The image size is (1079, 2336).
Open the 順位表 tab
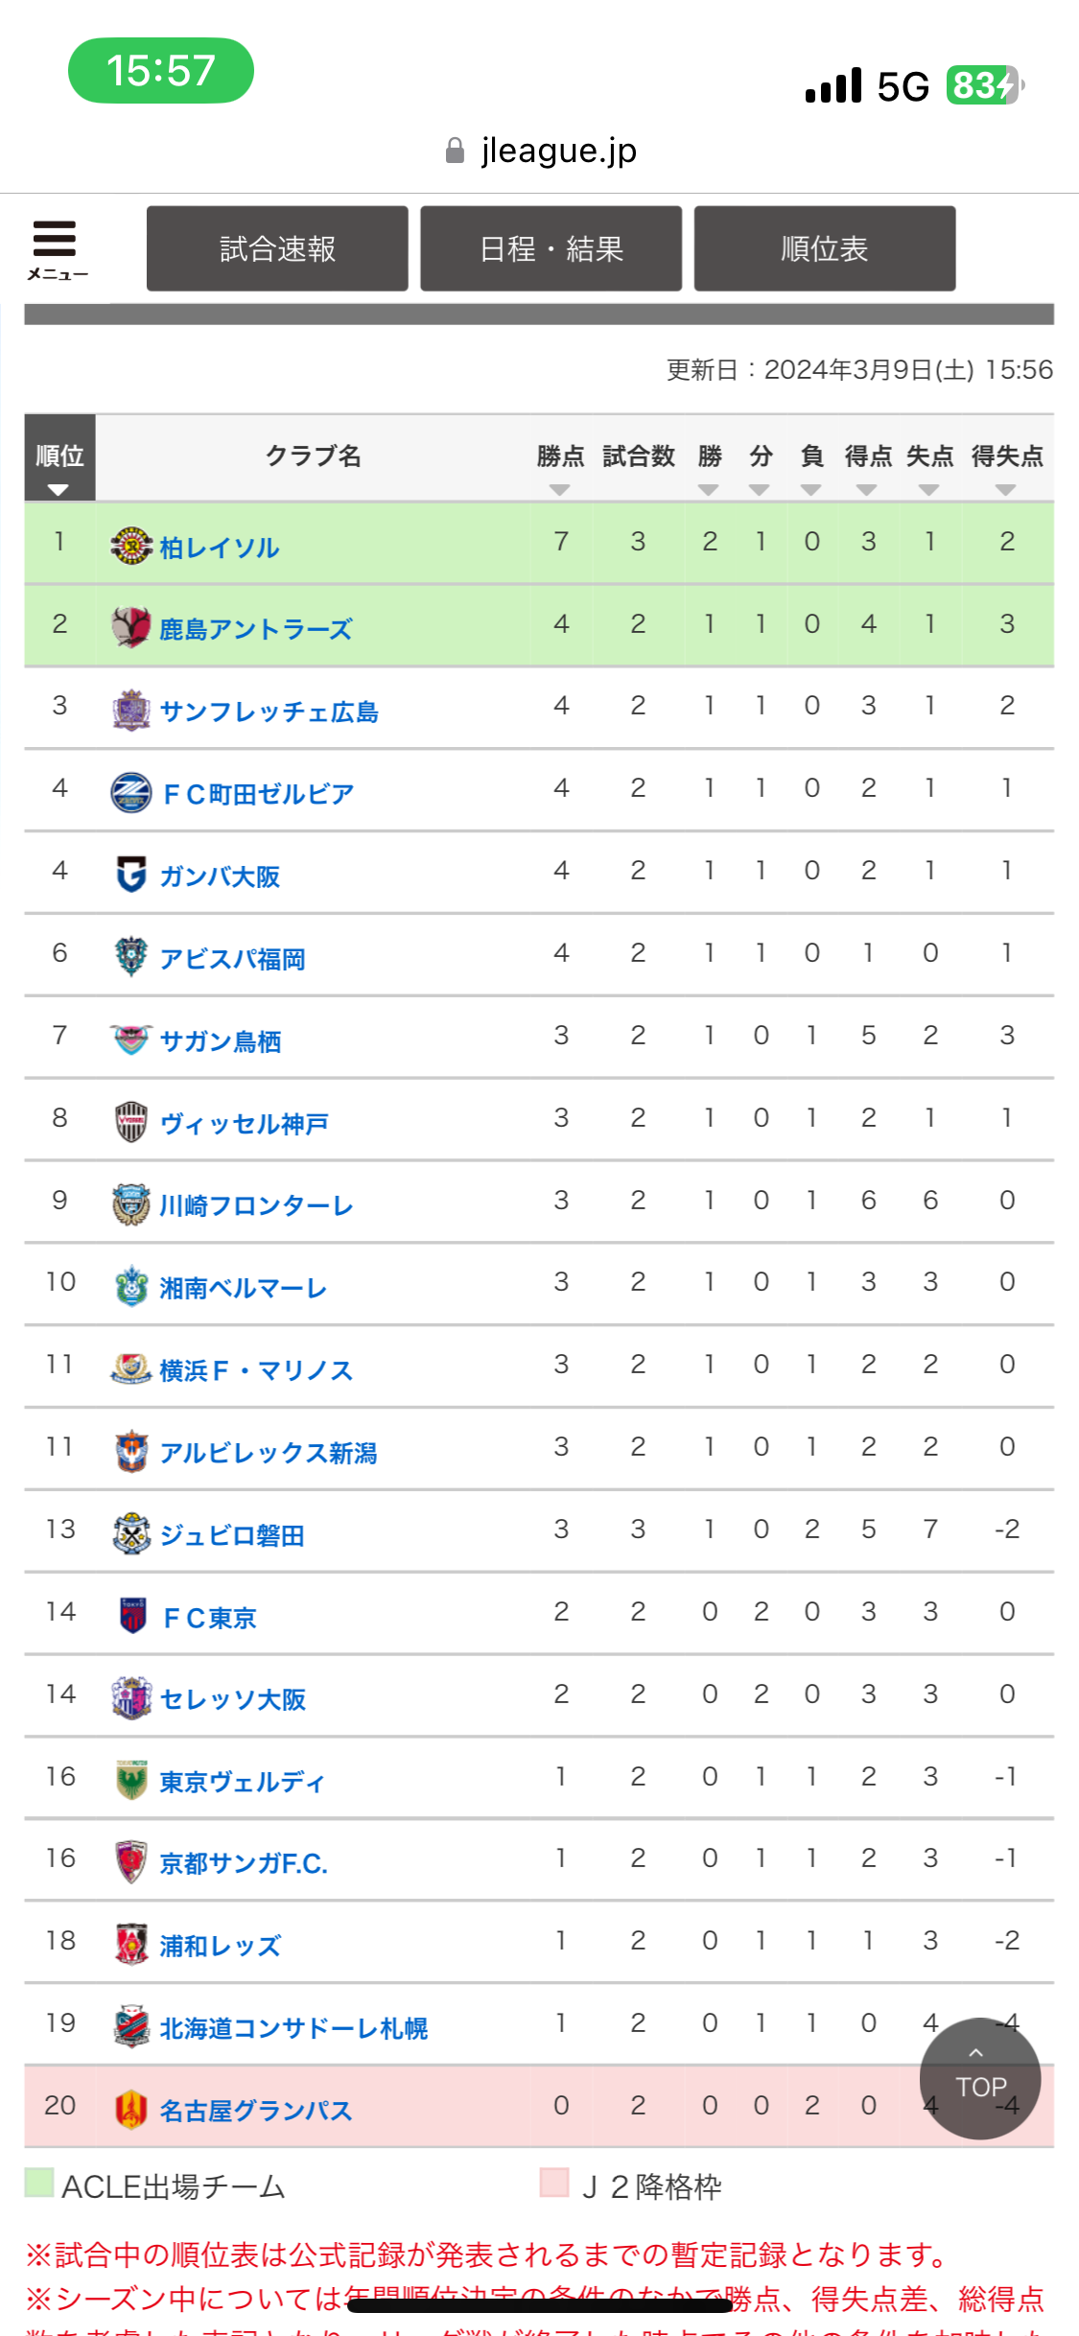tap(825, 248)
